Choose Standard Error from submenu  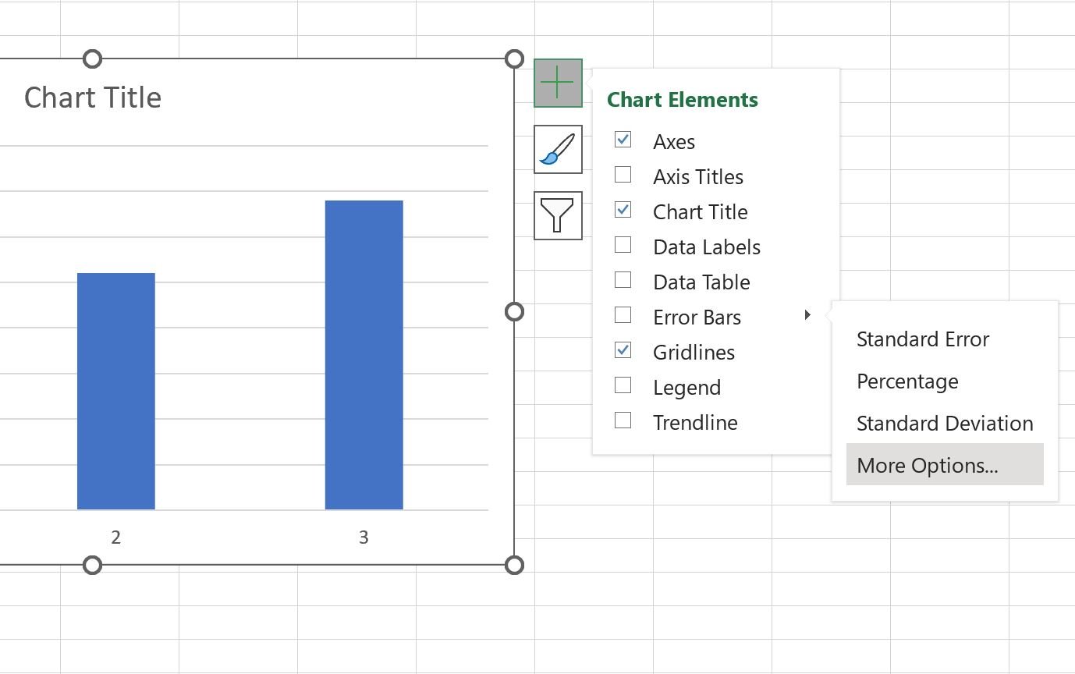pyautogui.click(x=923, y=339)
